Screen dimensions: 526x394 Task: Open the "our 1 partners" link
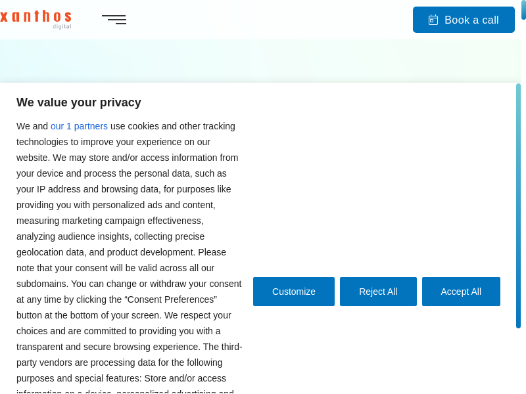coord(79,126)
